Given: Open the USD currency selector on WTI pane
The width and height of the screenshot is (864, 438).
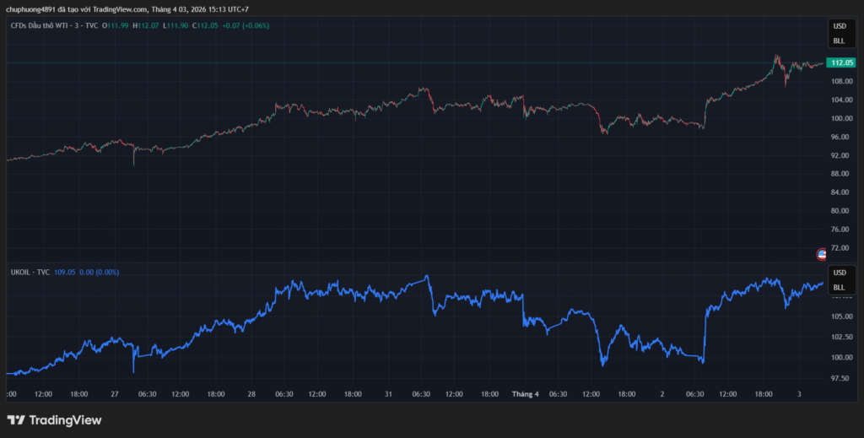Looking at the screenshot, I should (839, 26).
